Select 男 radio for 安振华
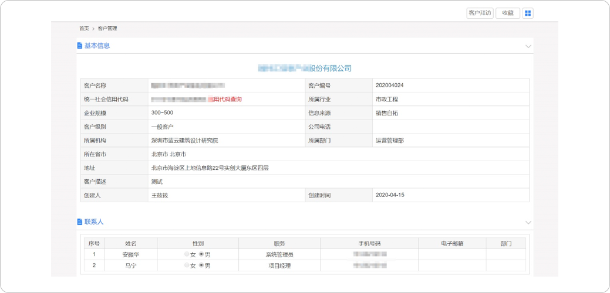 coord(201,254)
